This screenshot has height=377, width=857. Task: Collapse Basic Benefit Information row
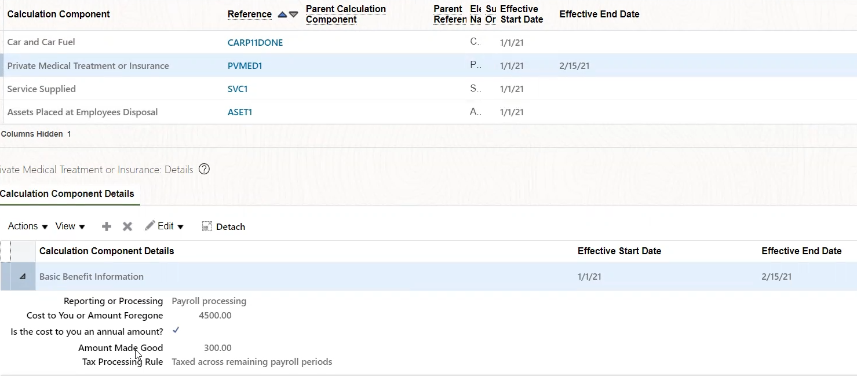(23, 277)
